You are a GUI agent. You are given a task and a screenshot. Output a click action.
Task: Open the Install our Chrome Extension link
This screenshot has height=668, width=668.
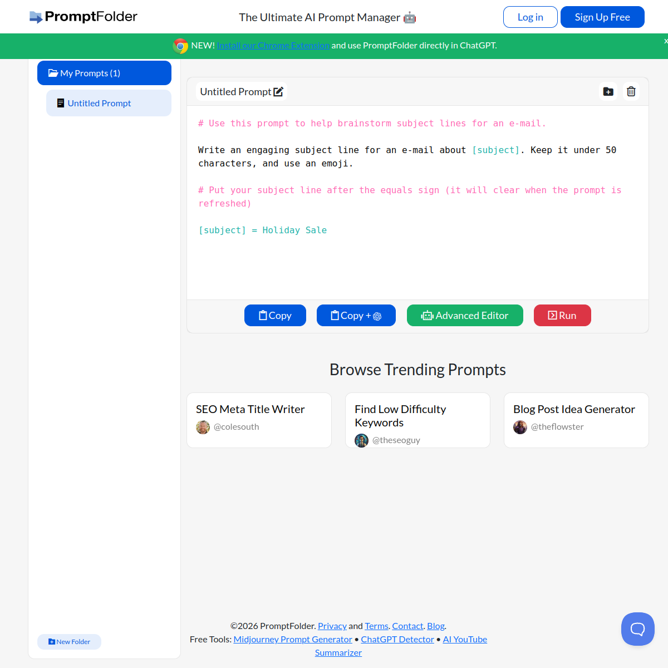point(273,45)
